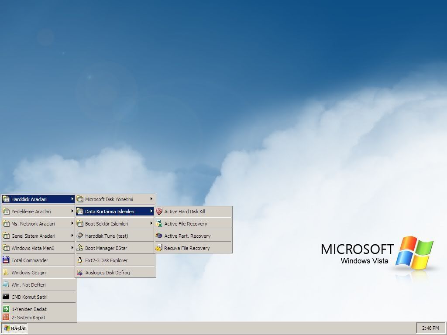The image size is (447, 335).
Task: Start Boot Manager BStar
Action: [115, 248]
